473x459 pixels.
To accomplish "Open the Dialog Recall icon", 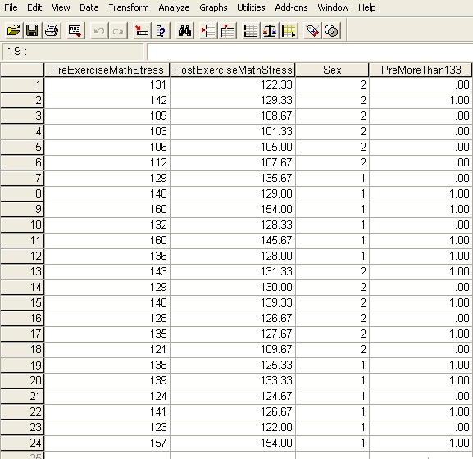I will (75, 30).
